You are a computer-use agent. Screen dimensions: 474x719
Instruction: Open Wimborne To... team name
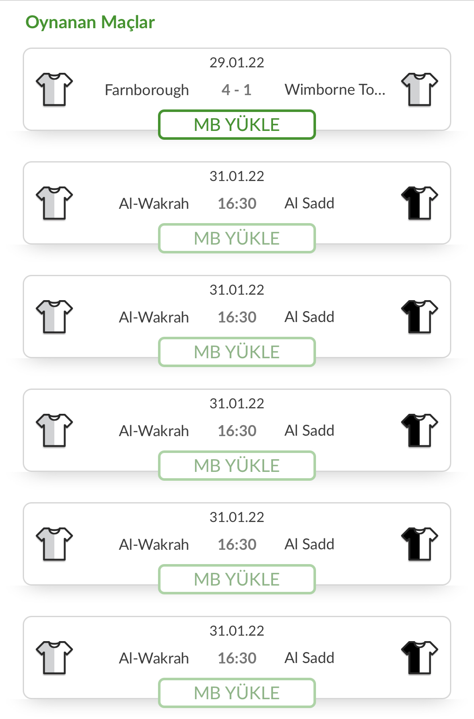(335, 90)
